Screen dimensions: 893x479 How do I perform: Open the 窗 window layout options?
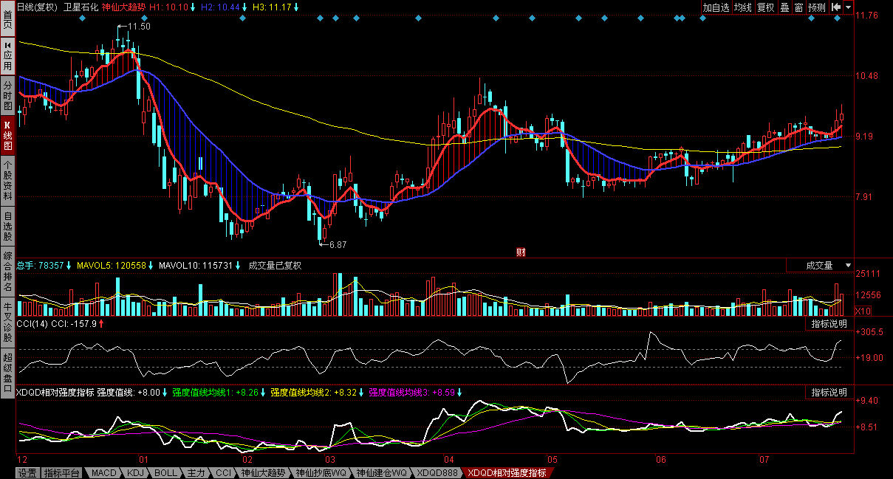click(x=798, y=7)
